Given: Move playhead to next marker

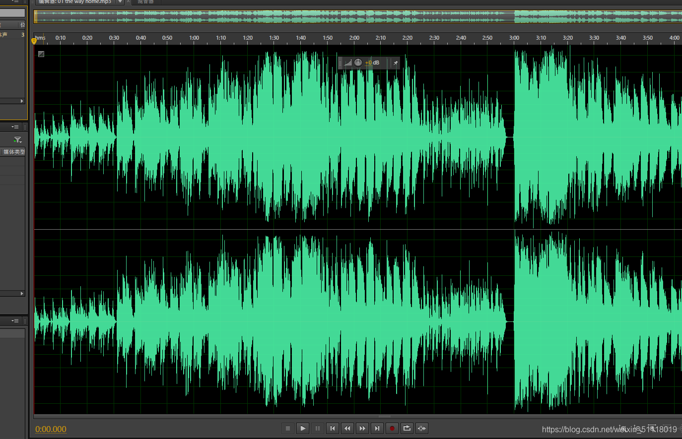Looking at the screenshot, I should coord(377,428).
